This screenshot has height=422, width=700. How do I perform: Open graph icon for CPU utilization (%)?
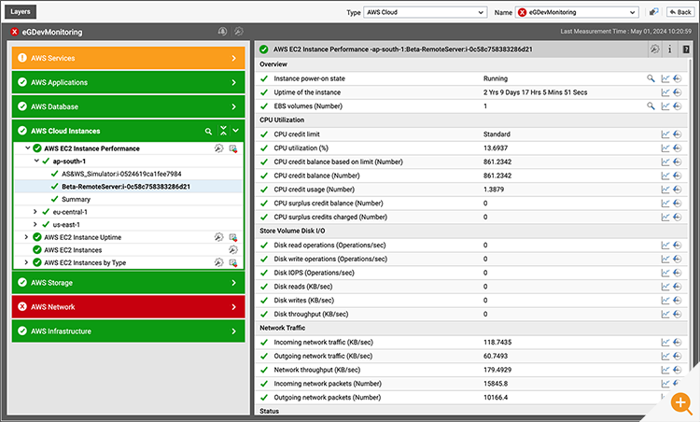(665, 148)
